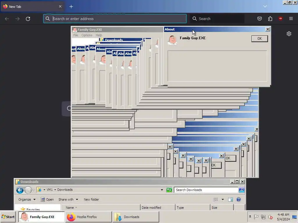Sort by the Size column header

[222, 208]
